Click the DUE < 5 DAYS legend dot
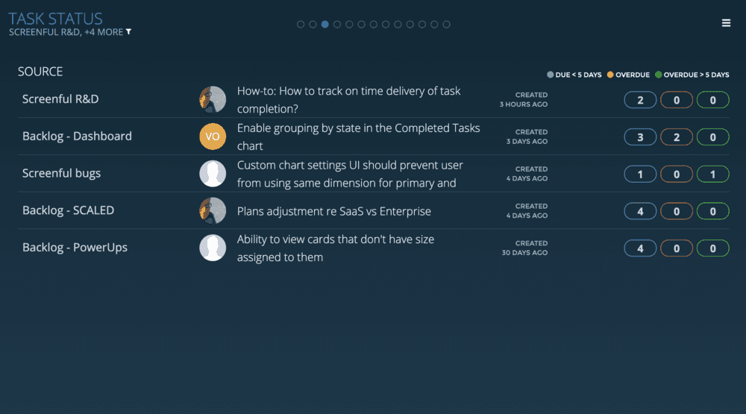The width and height of the screenshot is (746, 414). tap(551, 75)
